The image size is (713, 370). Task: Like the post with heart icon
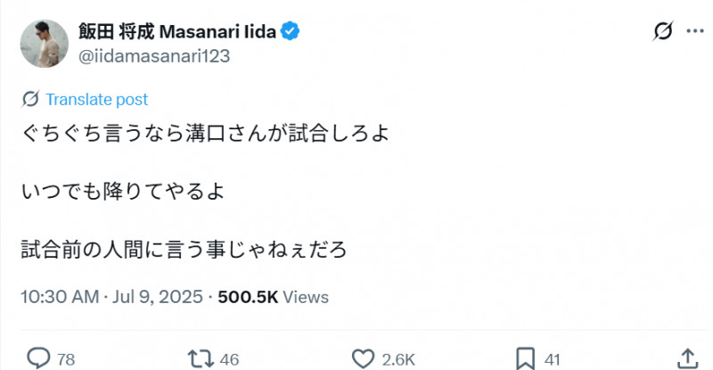[x=362, y=358]
